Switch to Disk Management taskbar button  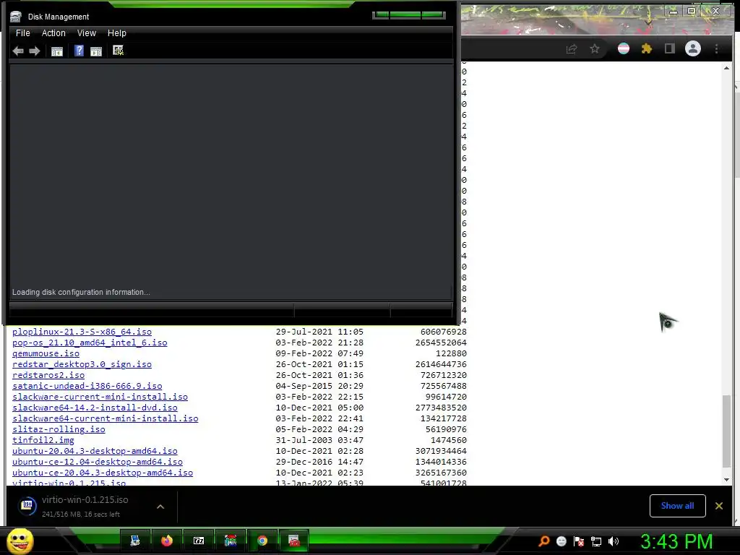294,541
